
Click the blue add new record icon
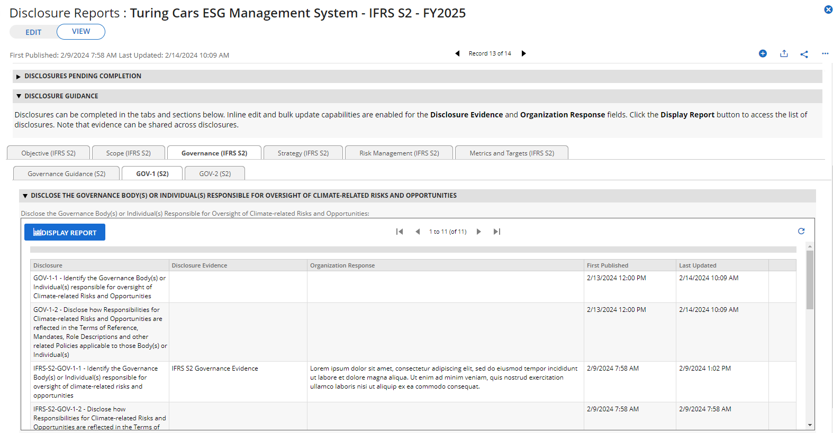click(763, 53)
